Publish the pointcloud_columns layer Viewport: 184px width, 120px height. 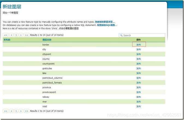139,78
